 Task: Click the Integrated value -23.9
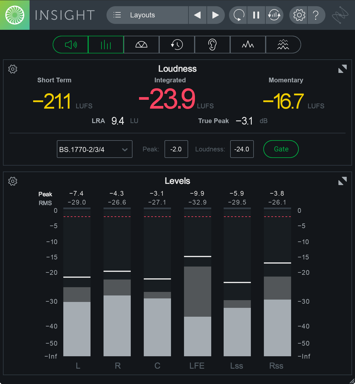[x=167, y=99]
